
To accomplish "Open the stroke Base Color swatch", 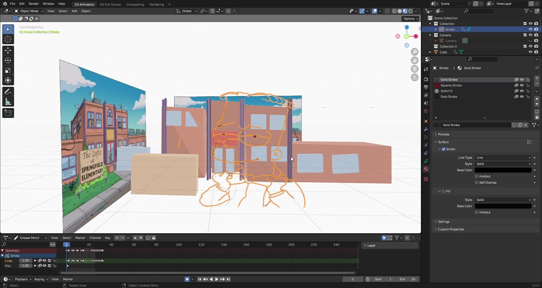I will (x=503, y=170).
